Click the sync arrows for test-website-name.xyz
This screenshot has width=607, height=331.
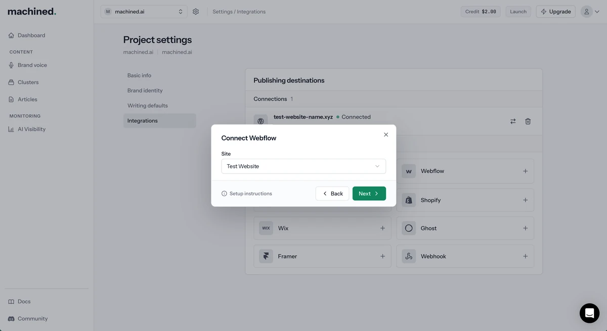click(513, 121)
